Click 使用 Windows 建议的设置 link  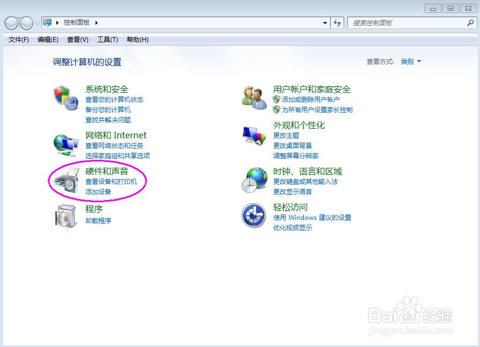[x=312, y=217]
